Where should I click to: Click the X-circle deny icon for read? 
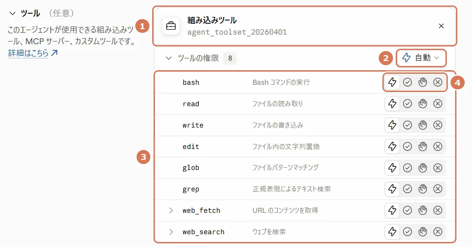pyautogui.click(x=438, y=103)
